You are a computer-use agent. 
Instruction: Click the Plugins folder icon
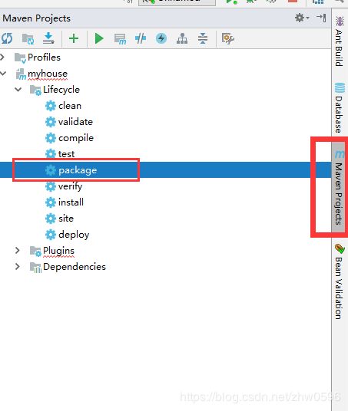tap(35, 251)
